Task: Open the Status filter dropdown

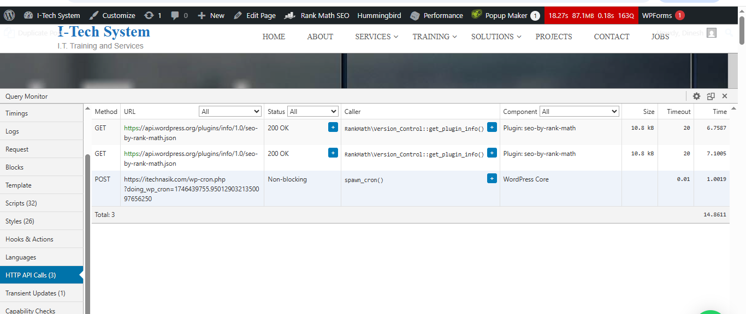Action: (313, 111)
